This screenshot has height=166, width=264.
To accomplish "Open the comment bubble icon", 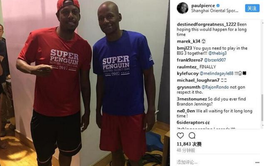I will (x=192, y=136).
